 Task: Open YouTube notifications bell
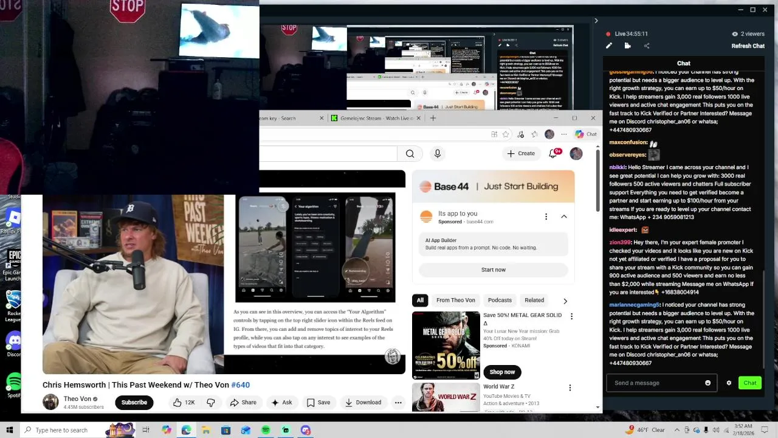(x=553, y=153)
